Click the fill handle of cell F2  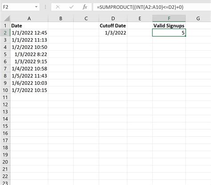(x=186, y=36)
